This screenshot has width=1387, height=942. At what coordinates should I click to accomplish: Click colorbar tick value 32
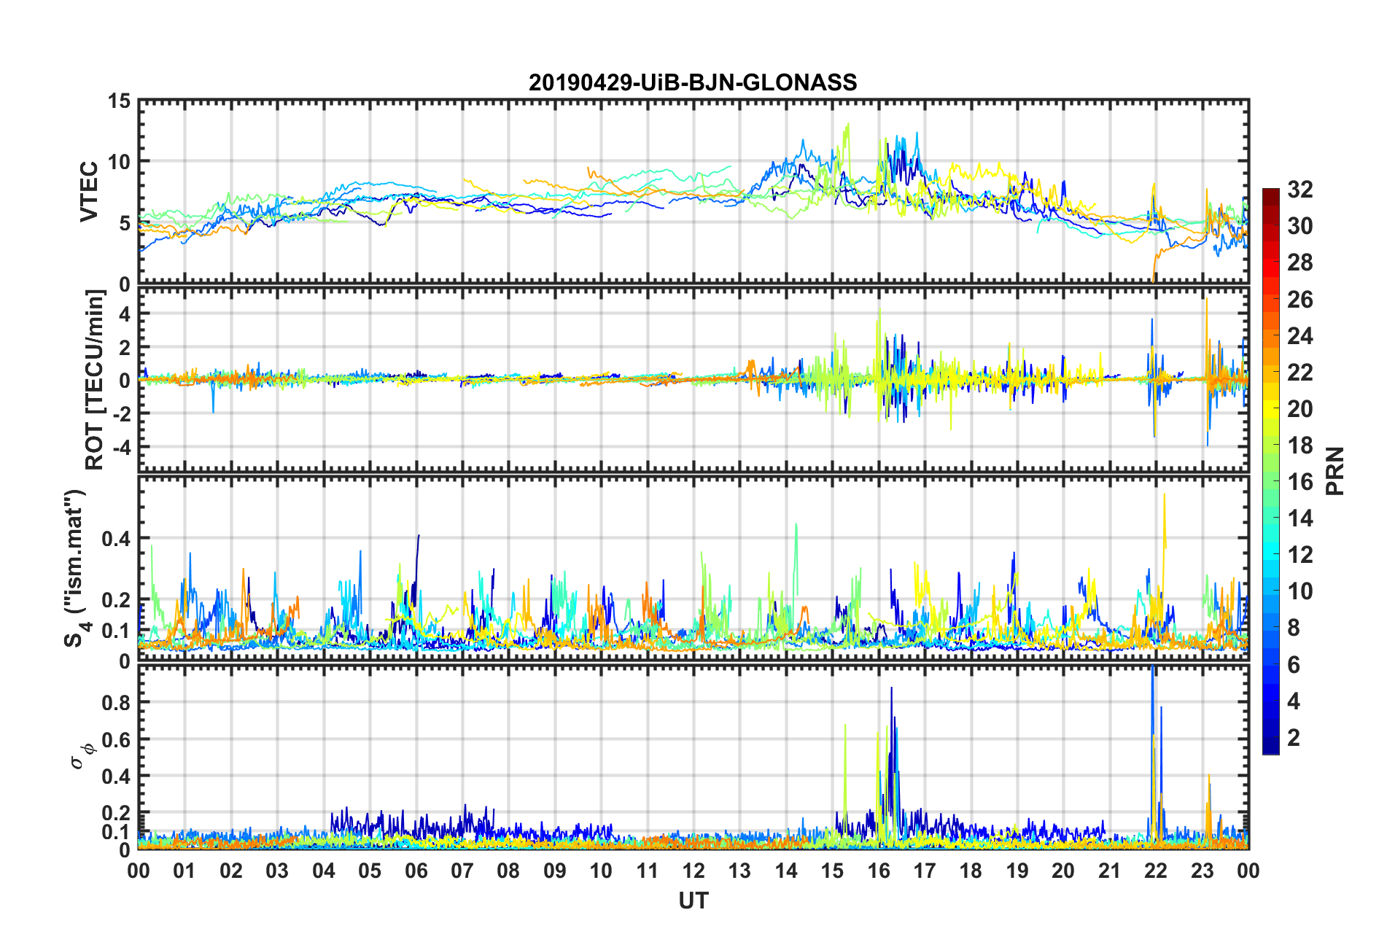tap(1300, 190)
